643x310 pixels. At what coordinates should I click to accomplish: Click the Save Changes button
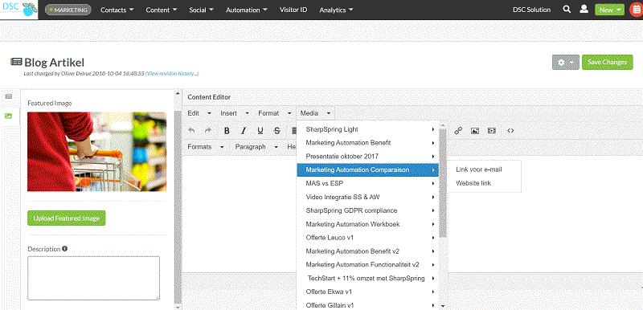pos(608,63)
